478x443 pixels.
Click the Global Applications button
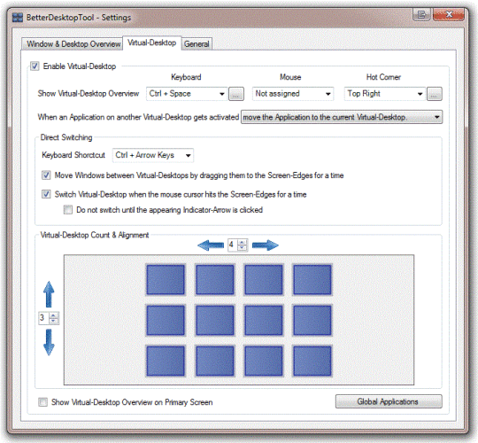pyautogui.click(x=389, y=401)
